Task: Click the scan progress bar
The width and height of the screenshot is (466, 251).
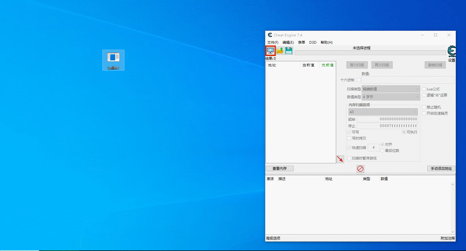Action: click(x=370, y=53)
